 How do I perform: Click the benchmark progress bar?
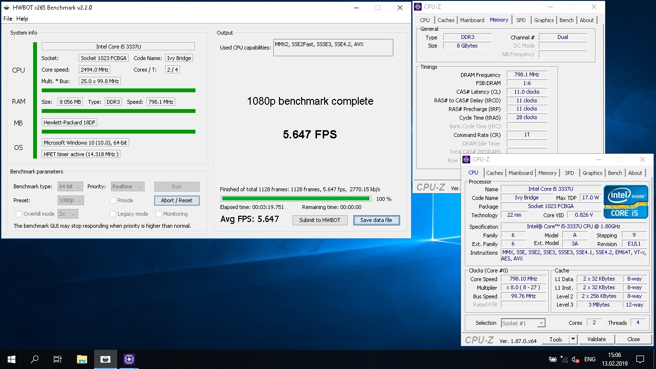(x=295, y=198)
